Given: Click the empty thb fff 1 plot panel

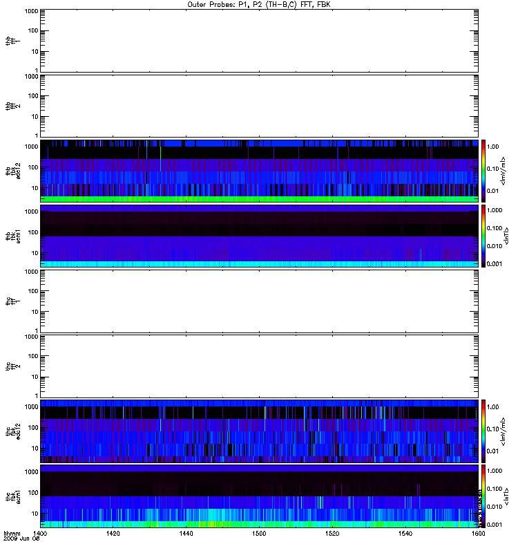Looking at the screenshot, I should (259, 41).
